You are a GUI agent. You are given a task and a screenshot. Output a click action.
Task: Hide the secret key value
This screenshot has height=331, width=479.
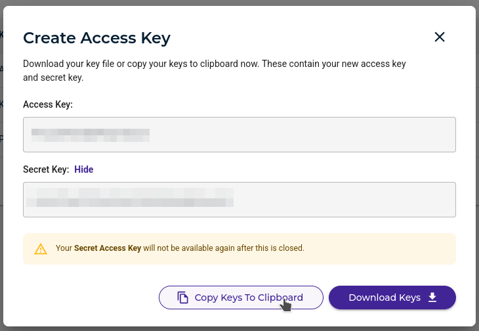click(x=83, y=169)
